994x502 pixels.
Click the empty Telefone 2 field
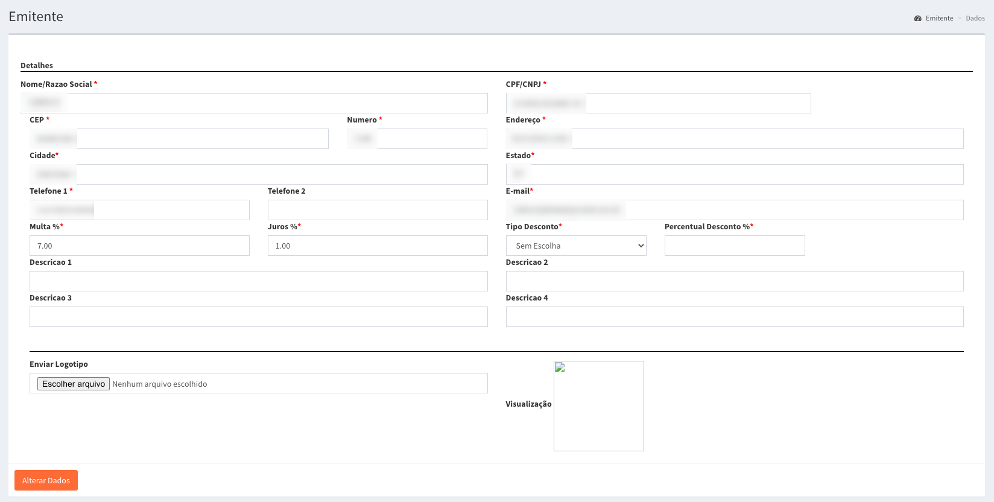click(x=378, y=210)
